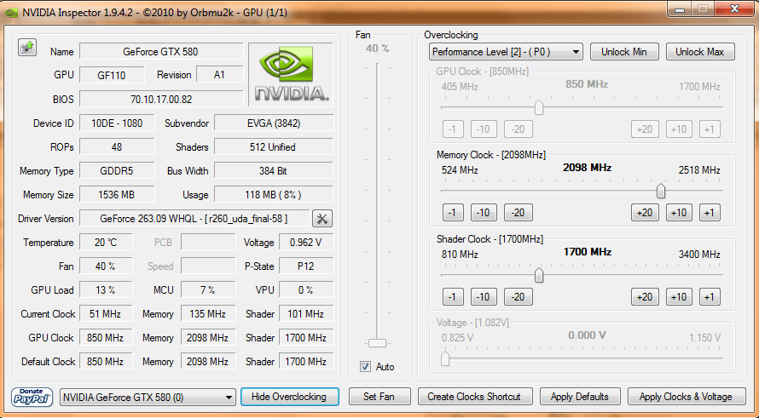Minimize the NVIDIA Inspector window
Image resolution: width=759 pixels, height=418 pixels.
[x=679, y=9]
